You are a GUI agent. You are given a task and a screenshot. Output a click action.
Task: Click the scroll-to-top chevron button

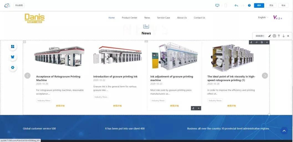coord(284,131)
